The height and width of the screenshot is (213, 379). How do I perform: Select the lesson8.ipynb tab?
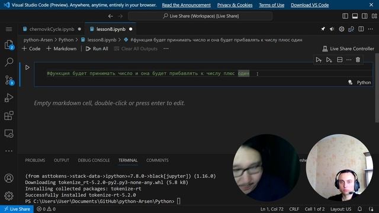[111, 29]
